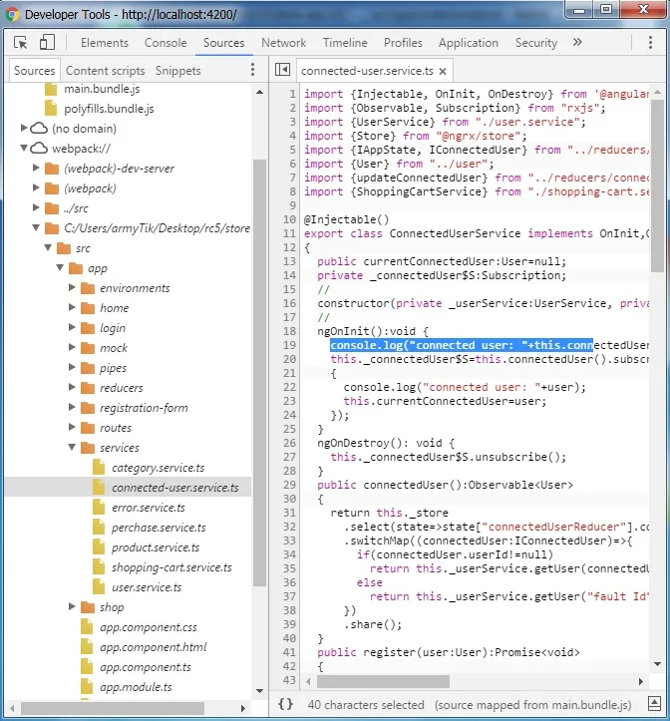Click the navigator scroll-up arrow
Screen dimensions: 670x721
259,92
